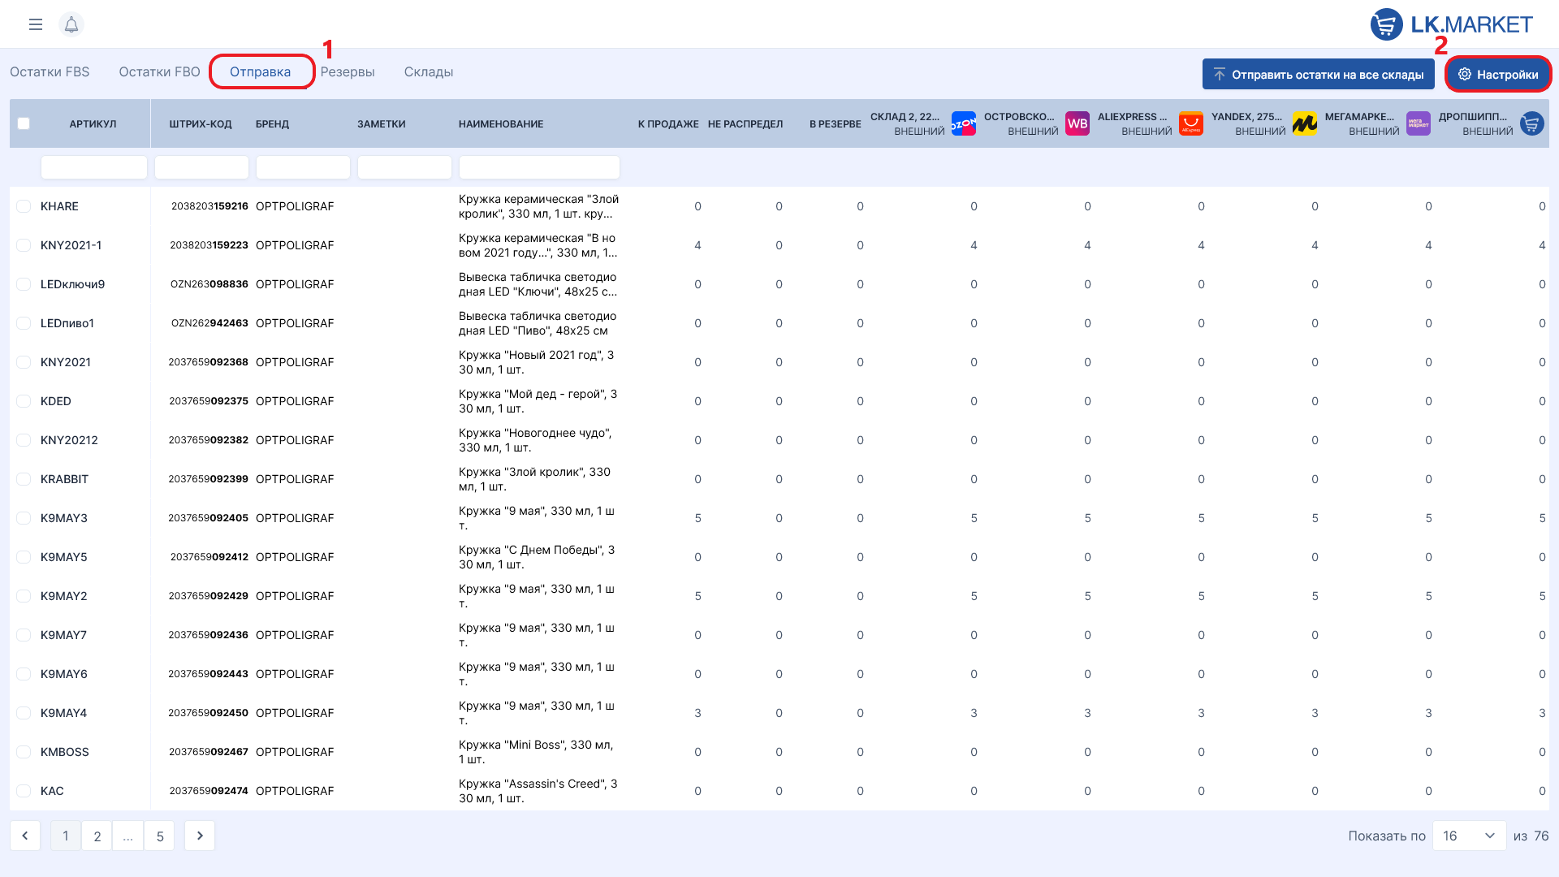Click the Megamarket purple logo icon
Screen dimensions: 1559x877
coord(1418,123)
